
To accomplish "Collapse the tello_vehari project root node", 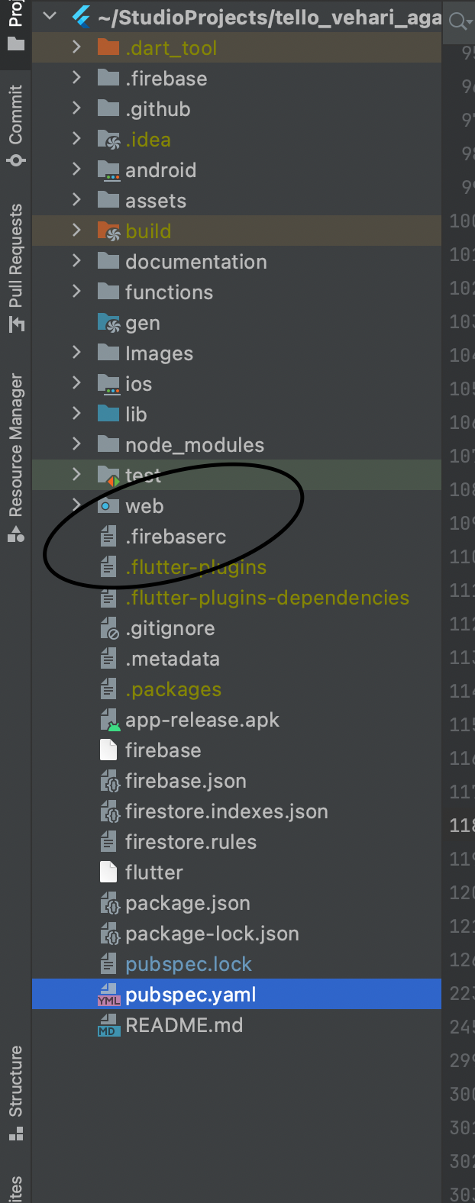I will tap(48, 17).
